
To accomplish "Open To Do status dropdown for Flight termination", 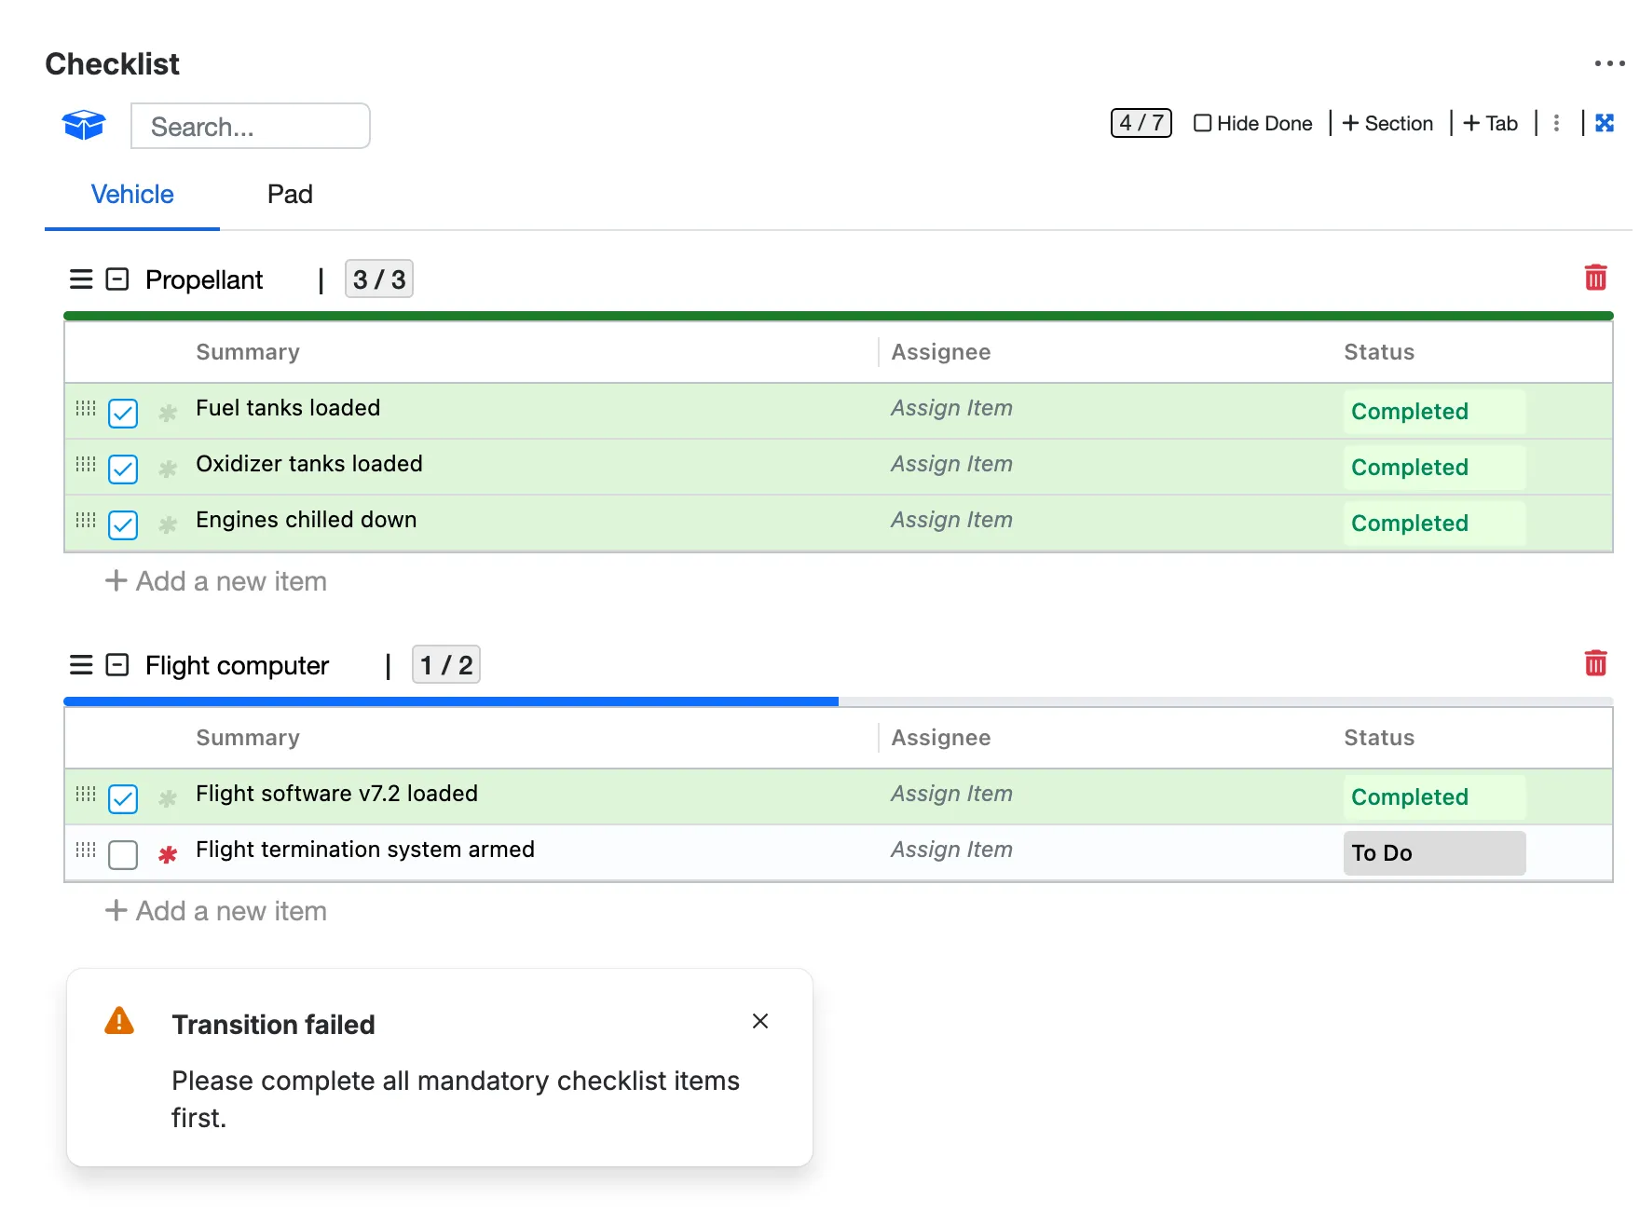I will pyautogui.click(x=1434, y=852).
